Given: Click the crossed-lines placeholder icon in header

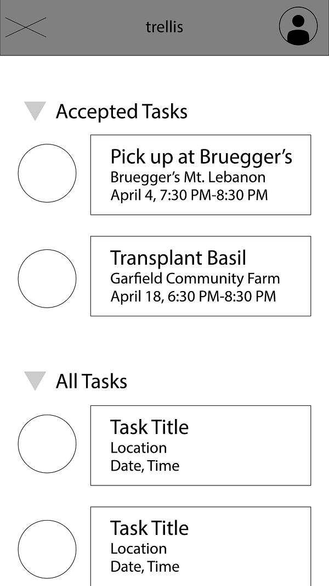Looking at the screenshot, I should (x=26, y=27).
